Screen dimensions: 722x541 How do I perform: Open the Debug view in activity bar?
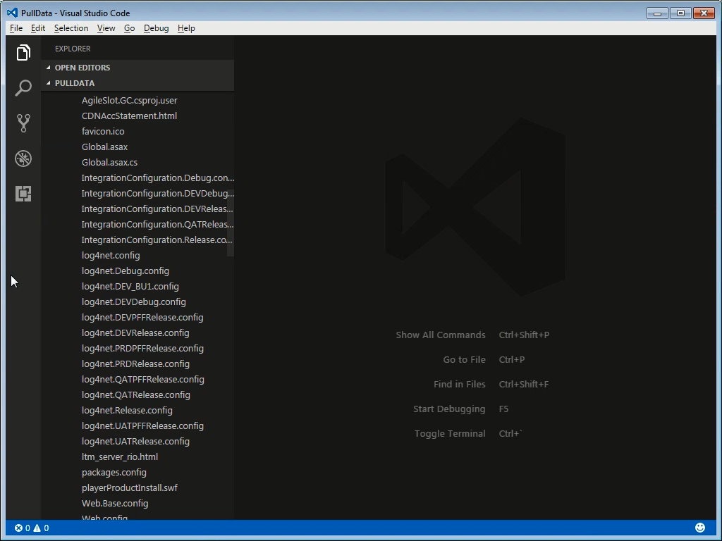pos(23,158)
